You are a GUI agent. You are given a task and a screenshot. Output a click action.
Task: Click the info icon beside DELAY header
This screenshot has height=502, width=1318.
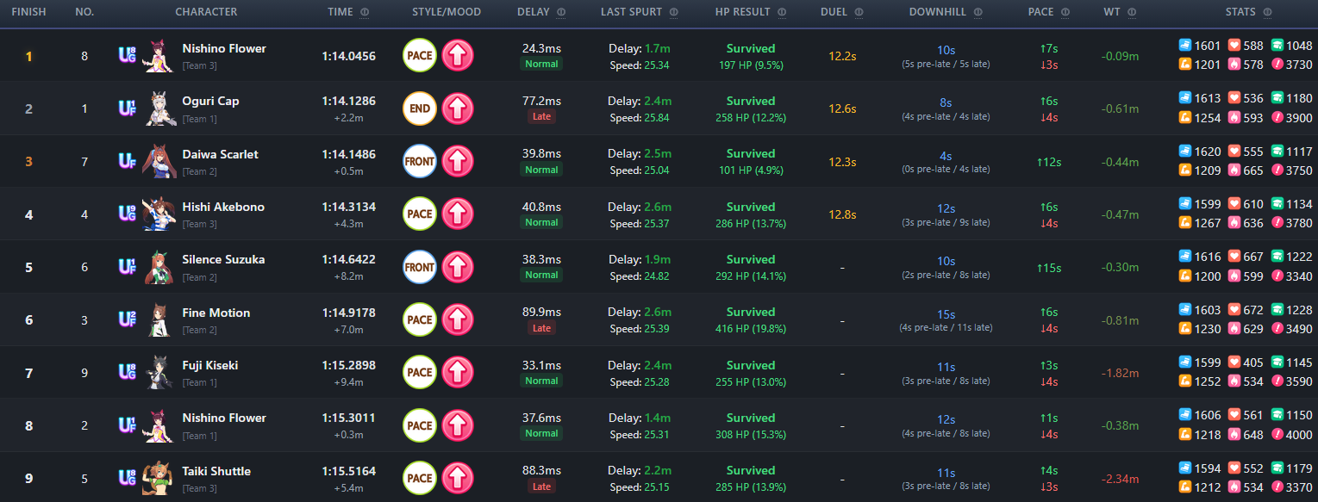561,13
